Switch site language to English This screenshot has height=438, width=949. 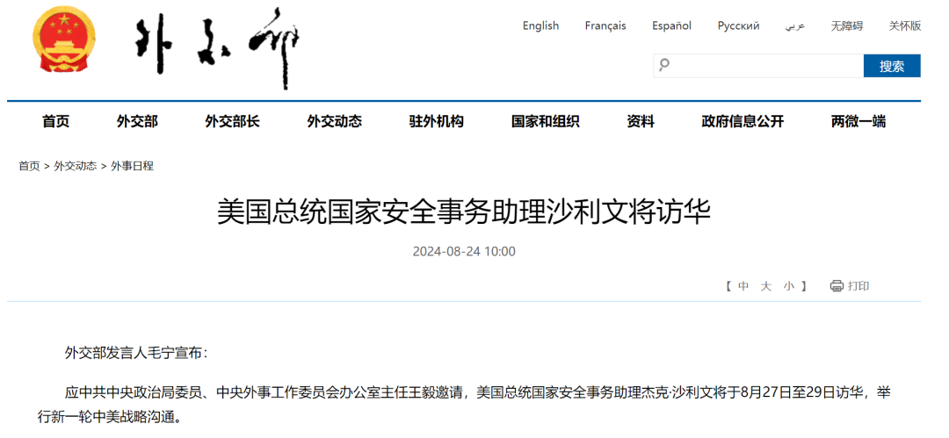point(540,25)
